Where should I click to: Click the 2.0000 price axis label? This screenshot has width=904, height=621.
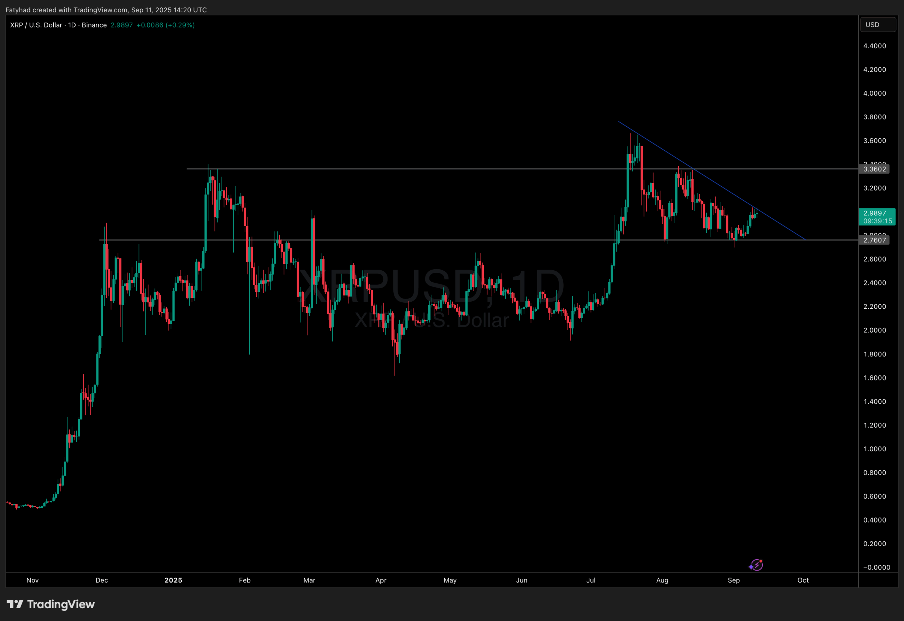(x=874, y=330)
